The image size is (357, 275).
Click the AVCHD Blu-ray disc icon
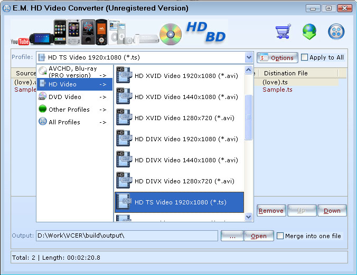pyautogui.click(x=43, y=72)
